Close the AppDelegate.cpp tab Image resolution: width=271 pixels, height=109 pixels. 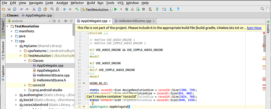[110, 21]
